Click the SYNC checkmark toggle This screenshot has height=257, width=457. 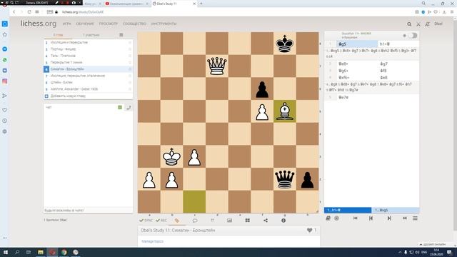point(146,221)
